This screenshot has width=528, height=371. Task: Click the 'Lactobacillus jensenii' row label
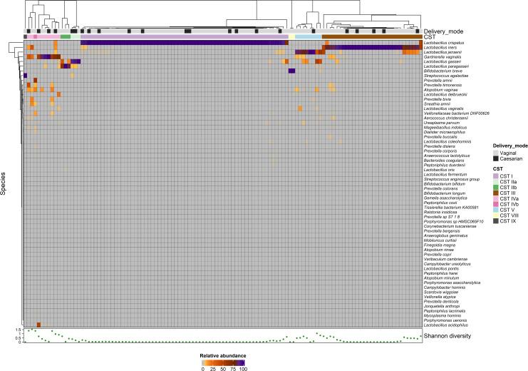coord(442,52)
